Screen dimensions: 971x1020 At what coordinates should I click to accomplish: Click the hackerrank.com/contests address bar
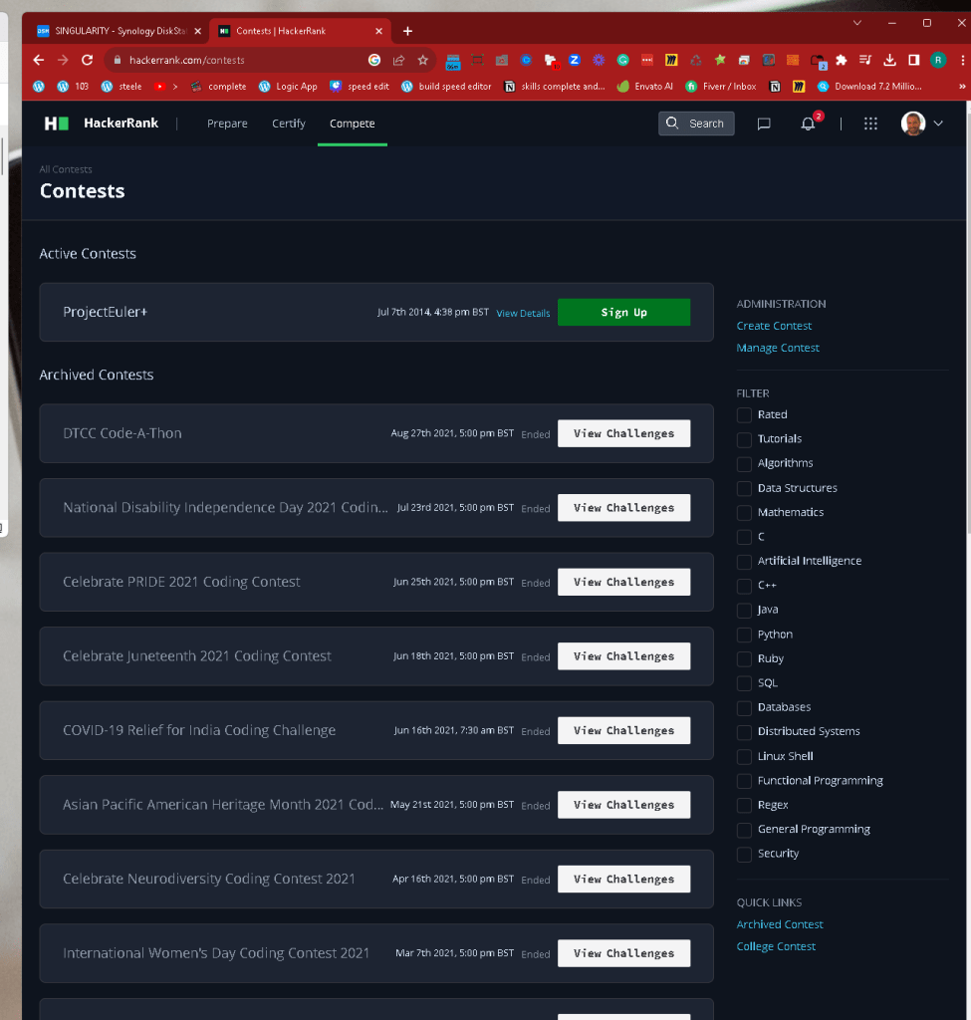tap(237, 60)
